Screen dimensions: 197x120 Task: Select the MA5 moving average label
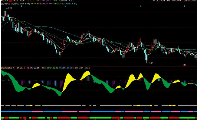click(x=25, y=4)
